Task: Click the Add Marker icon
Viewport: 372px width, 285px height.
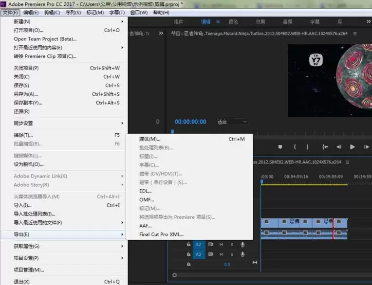Action: pyautogui.click(x=280, y=147)
